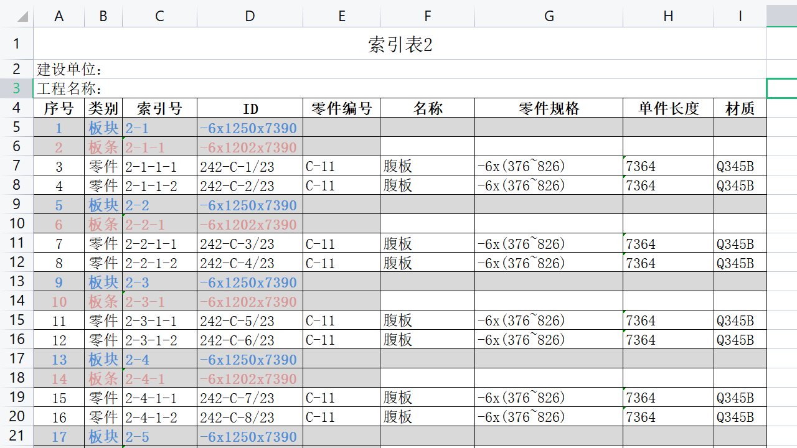This screenshot has height=448, width=797.
Task: Click header cell 单件长度
Action: coord(669,108)
